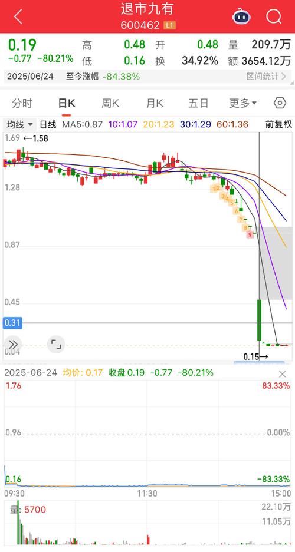The image size is (295, 552).
Task: Tap the sequence marker 9 on chart
Action: [250, 234]
